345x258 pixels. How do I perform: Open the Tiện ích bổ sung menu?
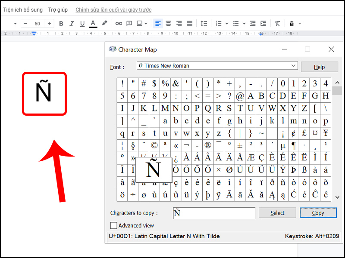23,9
